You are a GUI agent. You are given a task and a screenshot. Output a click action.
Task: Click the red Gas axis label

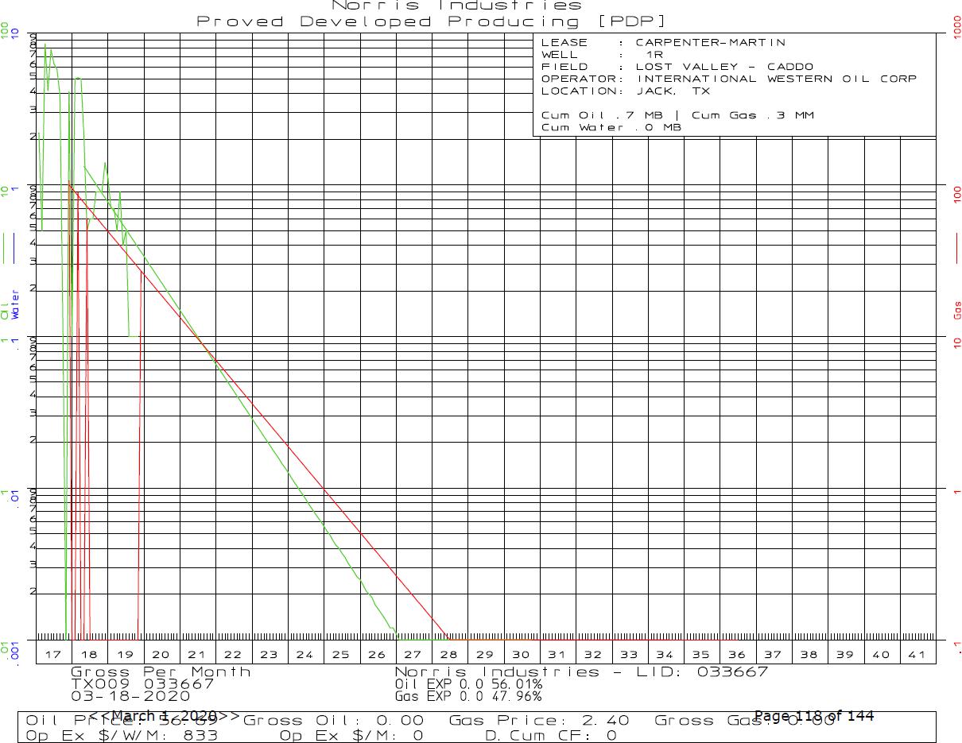[x=957, y=310]
